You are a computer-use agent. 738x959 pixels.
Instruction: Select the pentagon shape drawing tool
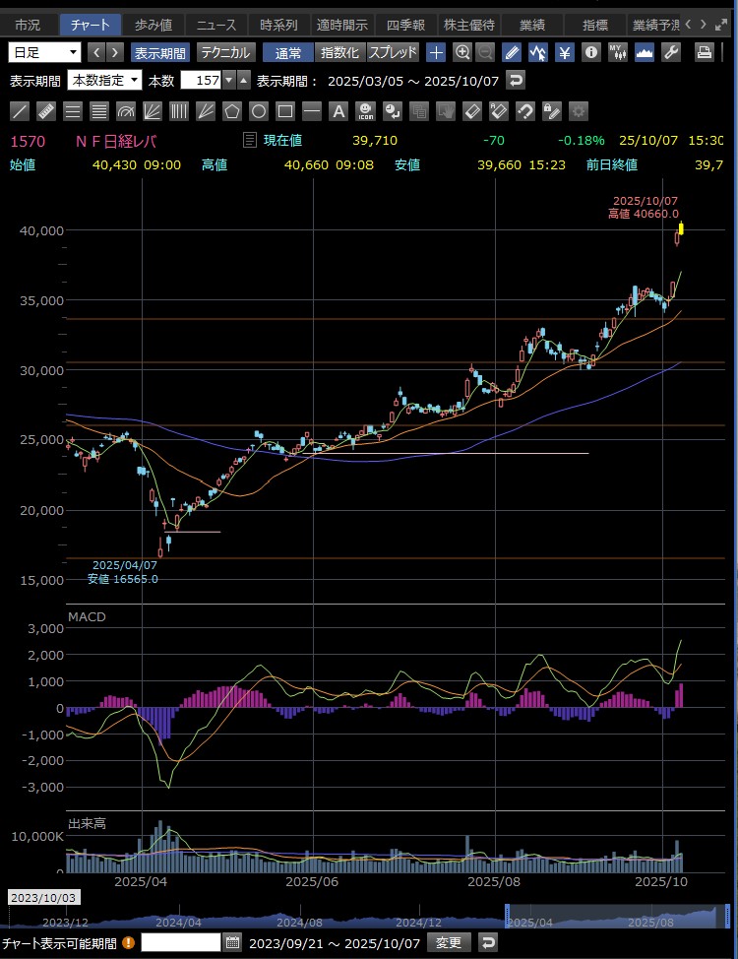coord(232,111)
